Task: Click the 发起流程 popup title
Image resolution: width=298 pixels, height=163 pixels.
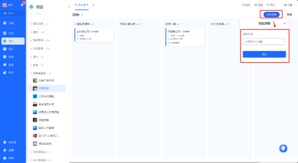Action: 264,23
